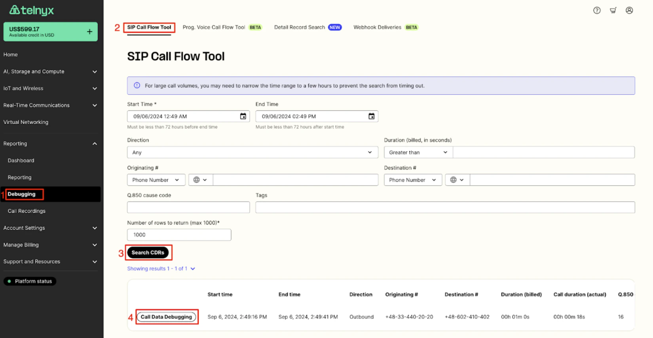Click the number of rows field showing 1000
653x338 pixels.
pos(179,235)
